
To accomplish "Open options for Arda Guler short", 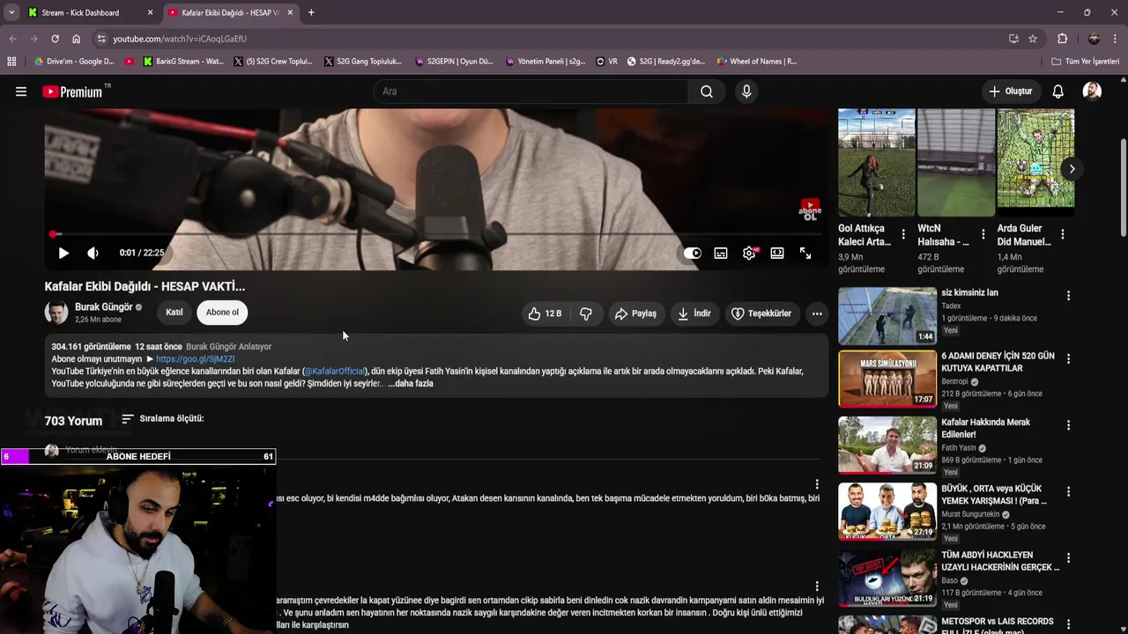I will pyautogui.click(x=1063, y=234).
